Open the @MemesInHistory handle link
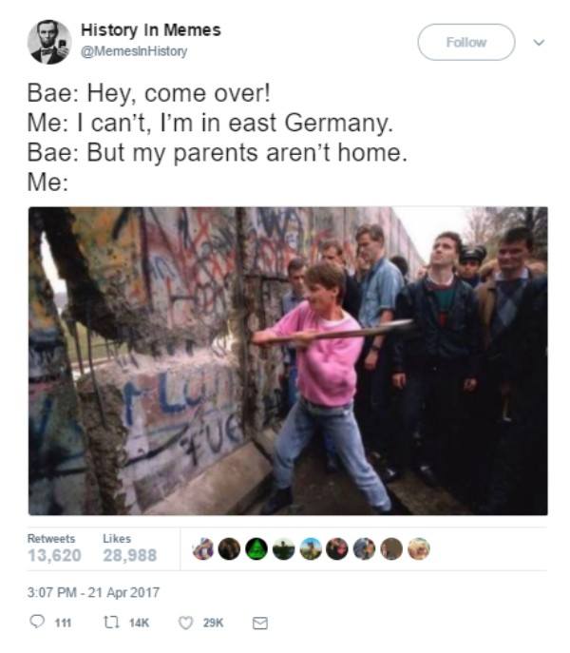This screenshot has height=653, width=570. coord(134,51)
